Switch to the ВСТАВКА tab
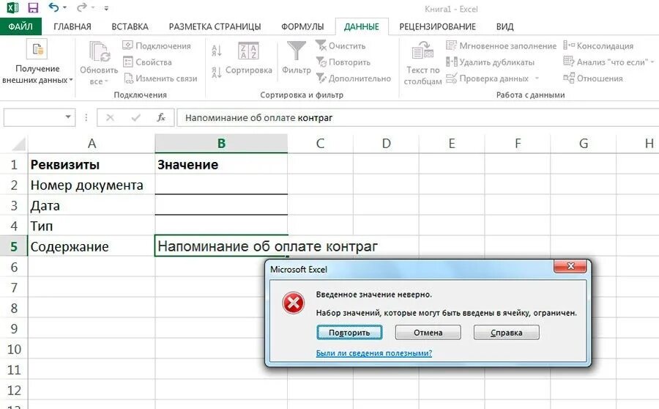Screen dimensions: 659x409 [x=130, y=26]
